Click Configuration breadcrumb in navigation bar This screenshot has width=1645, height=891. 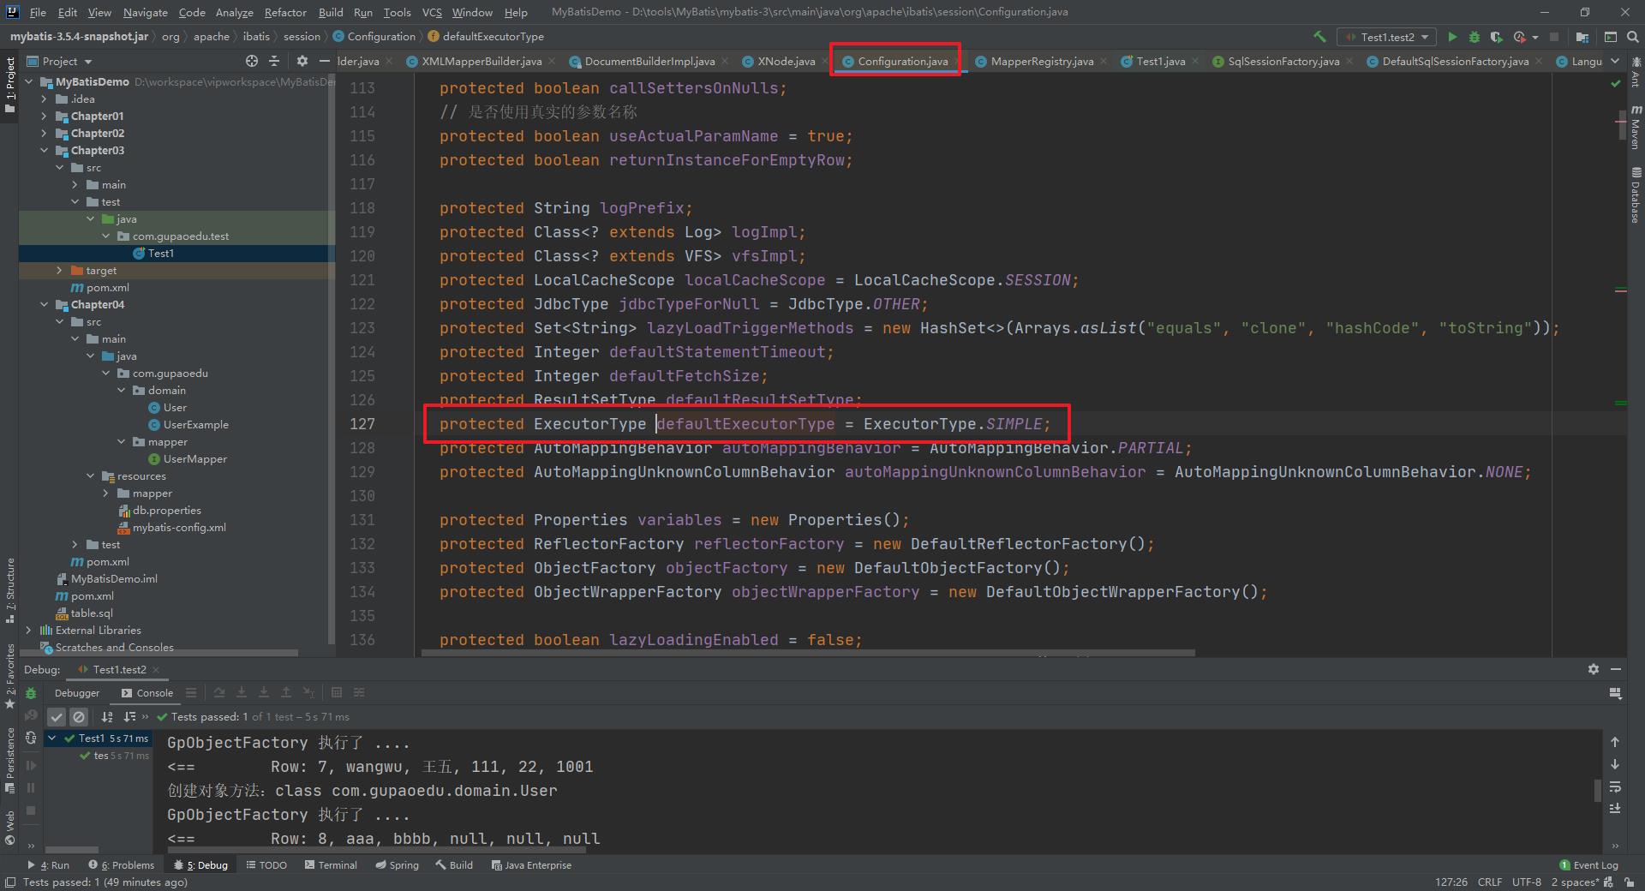click(374, 37)
